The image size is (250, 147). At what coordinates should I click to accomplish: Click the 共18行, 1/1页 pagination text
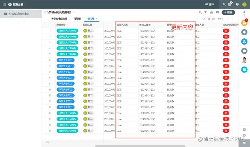coord(216,19)
